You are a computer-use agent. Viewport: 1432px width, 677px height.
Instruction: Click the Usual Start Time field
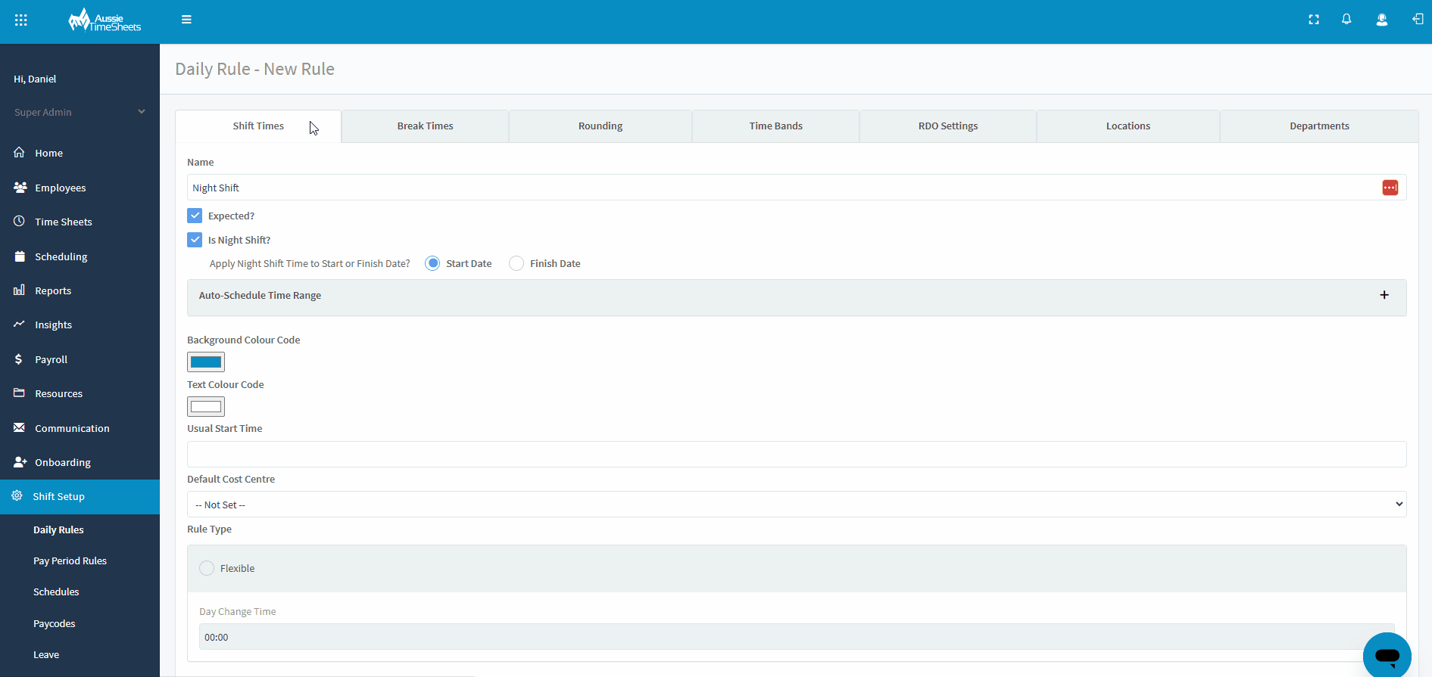pyautogui.click(x=797, y=454)
